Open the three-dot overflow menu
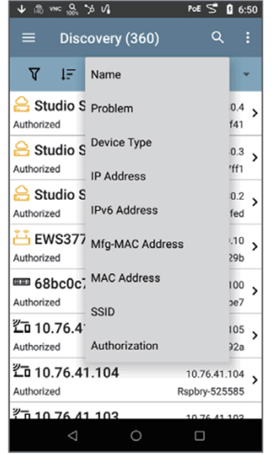 (247, 38)
